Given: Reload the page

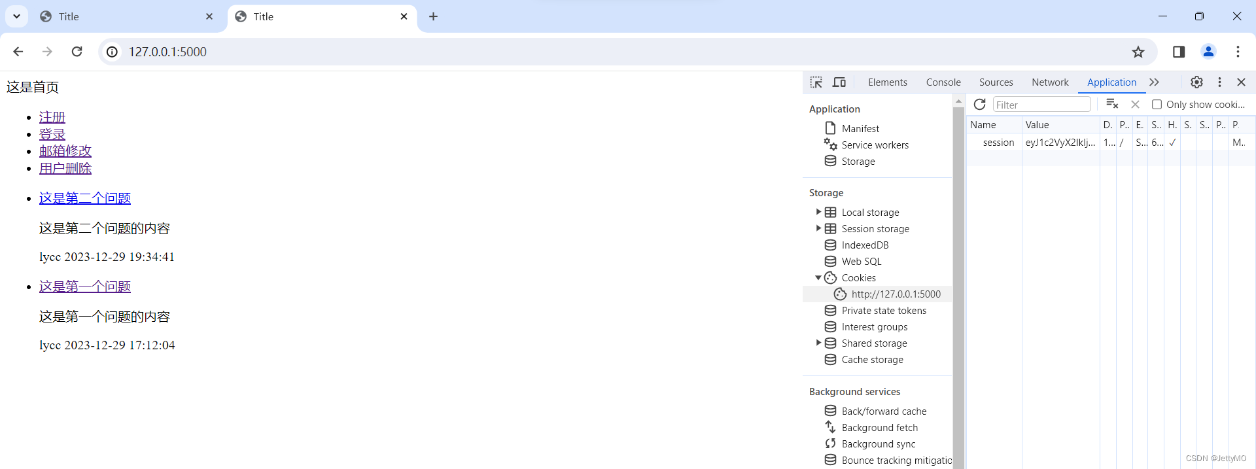Looking at the screenshot, I should pyautogui.click(x=77, y=52).
